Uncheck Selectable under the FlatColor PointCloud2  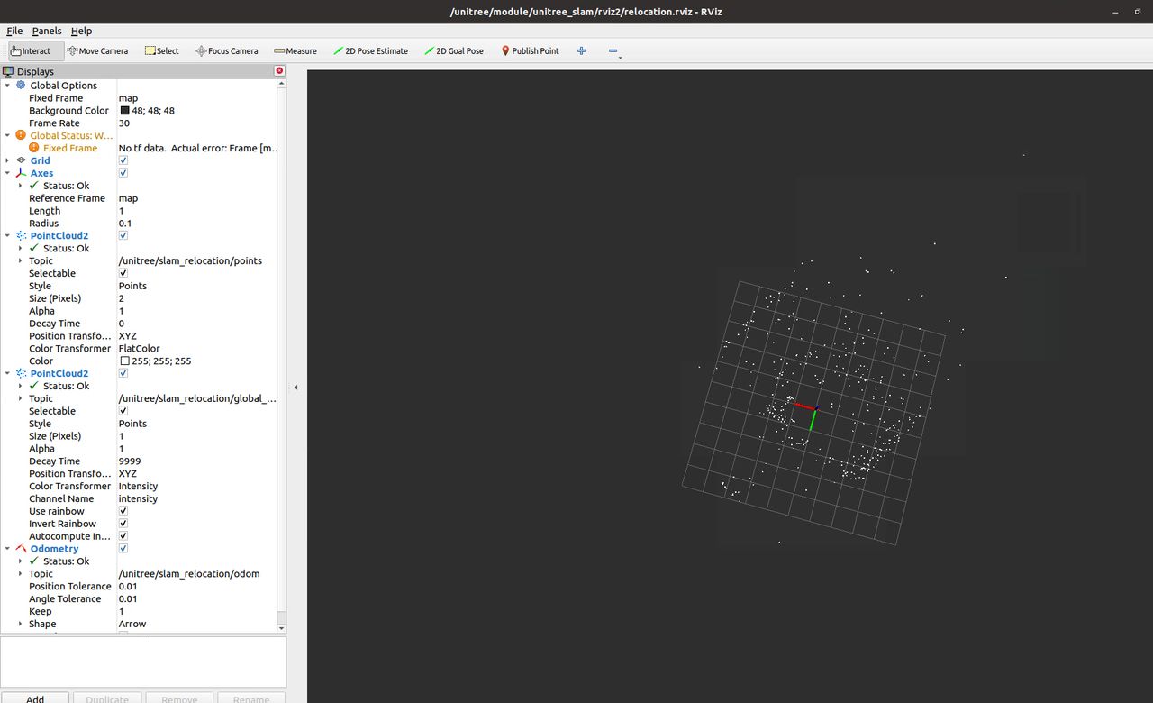tap(123, 273)
